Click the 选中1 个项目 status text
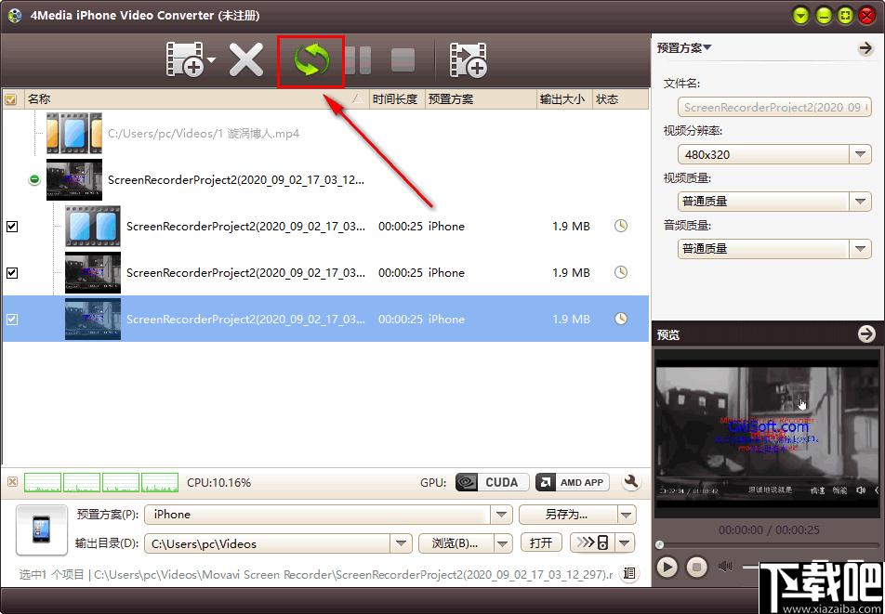This screenshot has width=885, height=614. click(x=51, y=575)
